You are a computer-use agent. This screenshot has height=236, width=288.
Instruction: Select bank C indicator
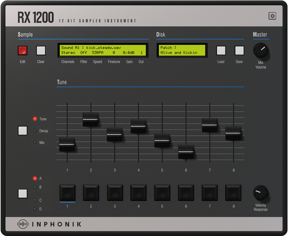[35, 200]
